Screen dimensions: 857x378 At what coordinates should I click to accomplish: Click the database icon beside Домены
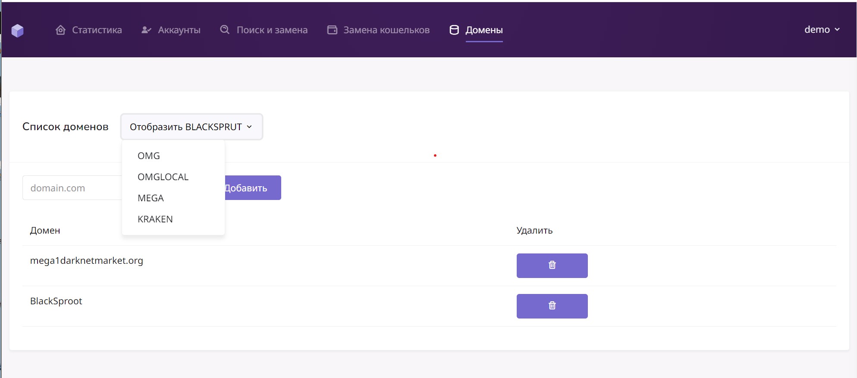(x=454, y=30)
